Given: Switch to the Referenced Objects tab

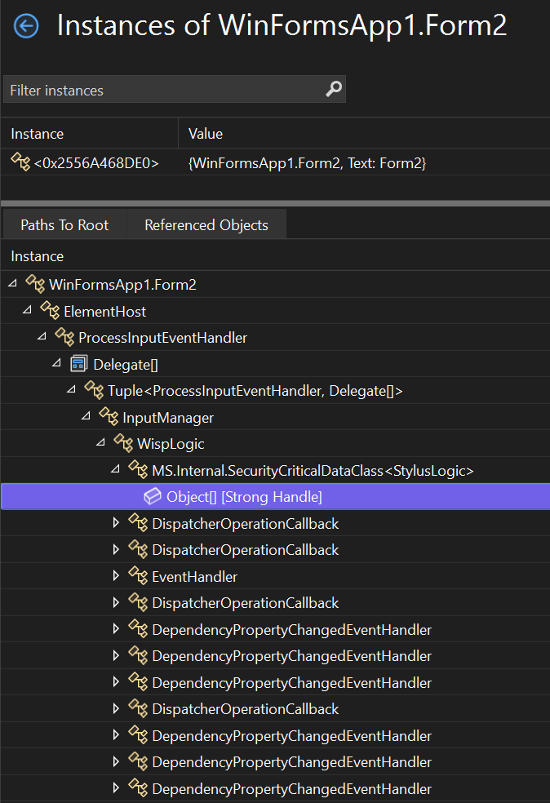Looking at the screenshot, I should (x=206, y=224).
